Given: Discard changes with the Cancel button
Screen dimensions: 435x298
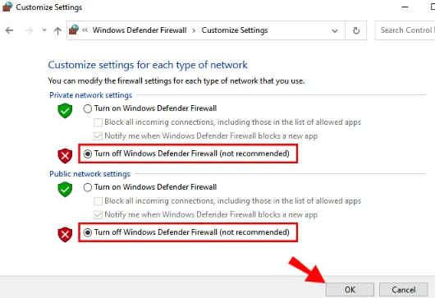Looking at the screenshot, I should [x=404, y=290].
